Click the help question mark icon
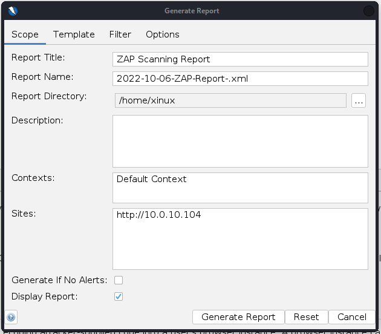Viewport: 381px width, 334px height. point(11,317)
